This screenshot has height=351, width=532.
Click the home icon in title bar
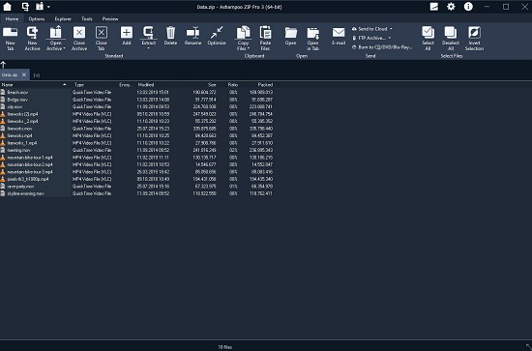click(7, 7)
